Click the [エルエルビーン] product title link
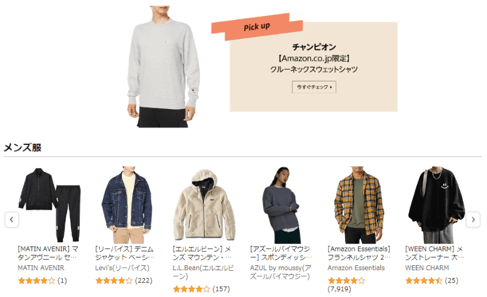 coord(202,253)
